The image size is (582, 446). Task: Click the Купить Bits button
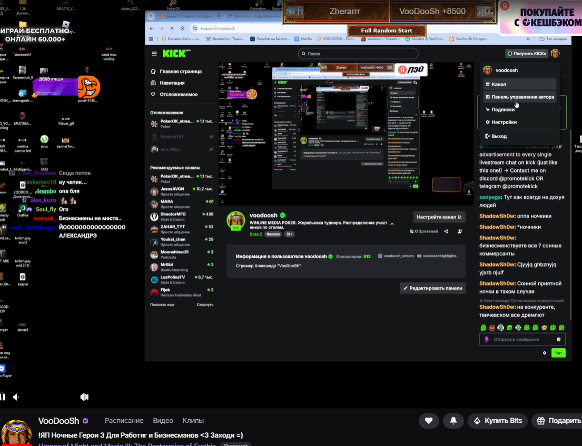tap(498, 420)
